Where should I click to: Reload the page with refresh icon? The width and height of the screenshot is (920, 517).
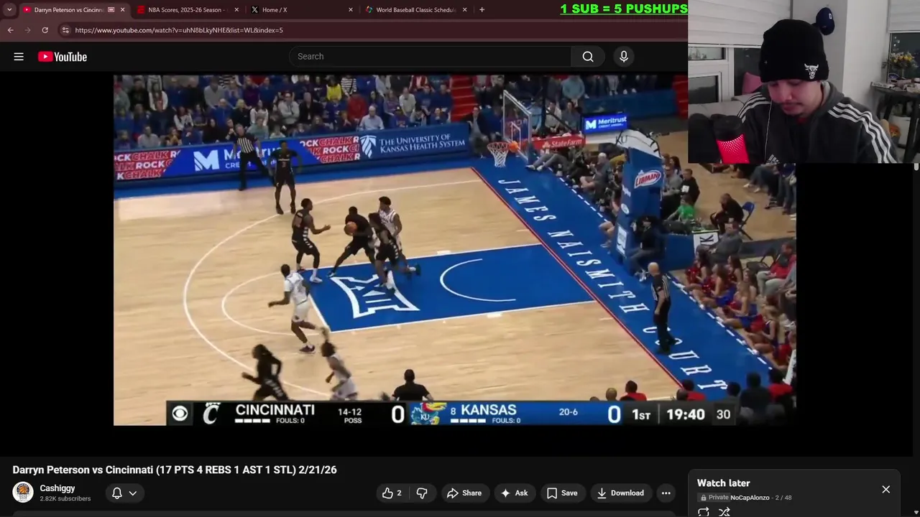click(x=45, y=30)
